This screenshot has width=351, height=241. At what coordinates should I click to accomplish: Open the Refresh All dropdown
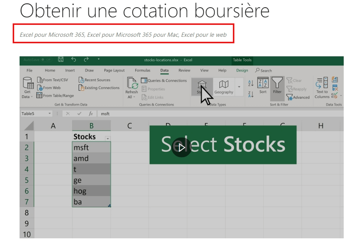point(132,88)
